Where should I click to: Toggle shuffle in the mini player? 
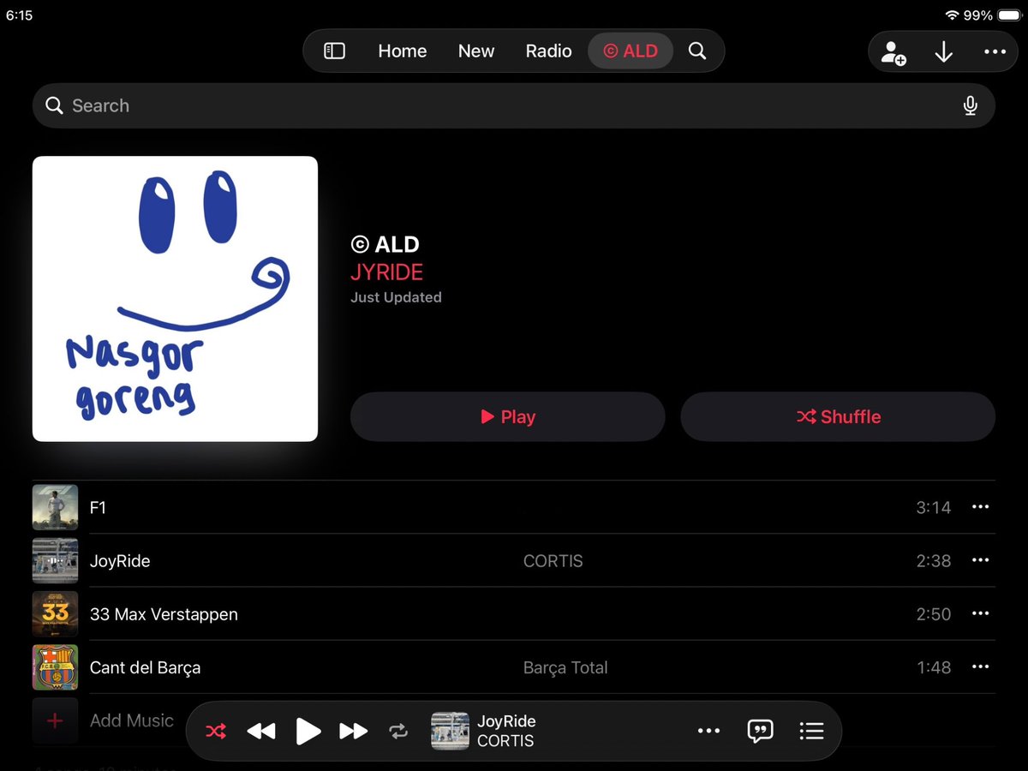[x=215, y=731]
